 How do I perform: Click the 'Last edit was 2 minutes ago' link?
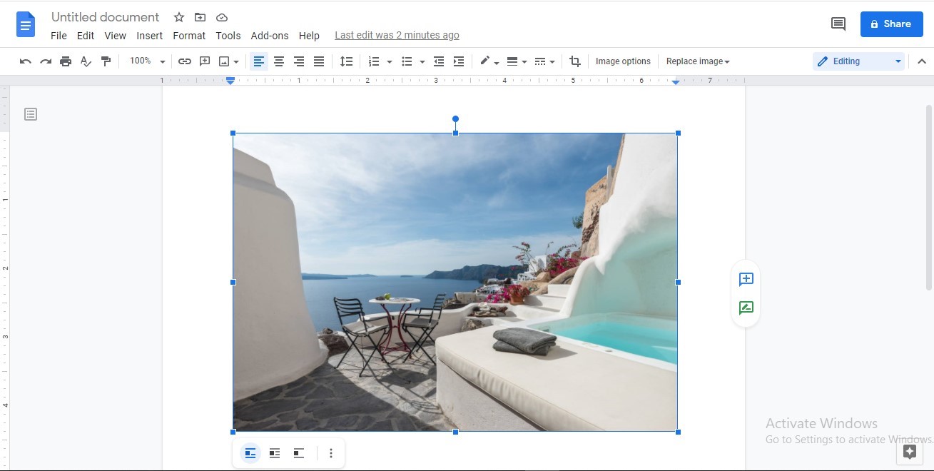pos(397,36)
